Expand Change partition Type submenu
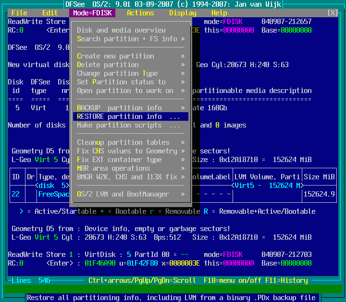Viewport: 346px width, 302px height. (117, 73)
